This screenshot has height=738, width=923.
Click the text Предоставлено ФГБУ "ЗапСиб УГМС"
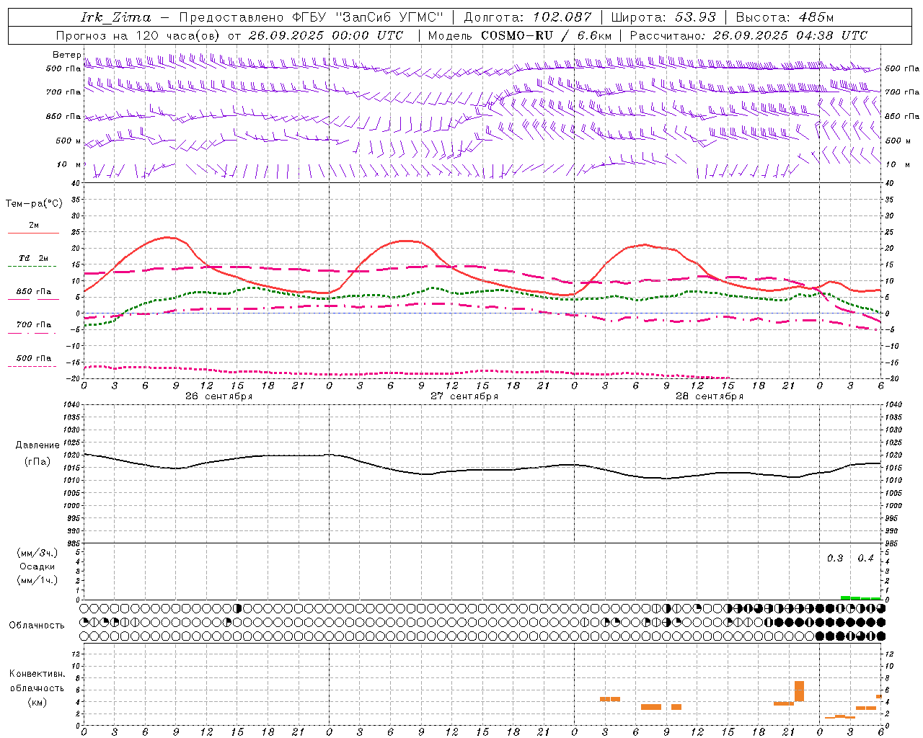tap(311, 17)
